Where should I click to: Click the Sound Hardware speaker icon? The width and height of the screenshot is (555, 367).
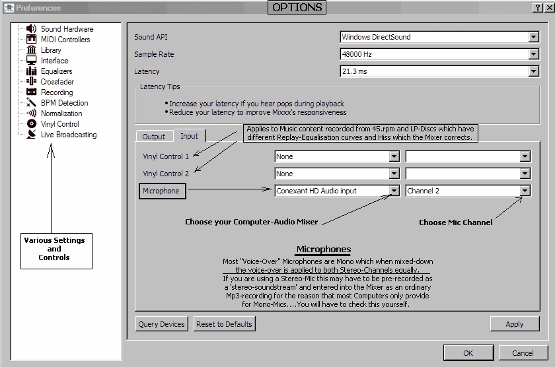click(31, 28)
